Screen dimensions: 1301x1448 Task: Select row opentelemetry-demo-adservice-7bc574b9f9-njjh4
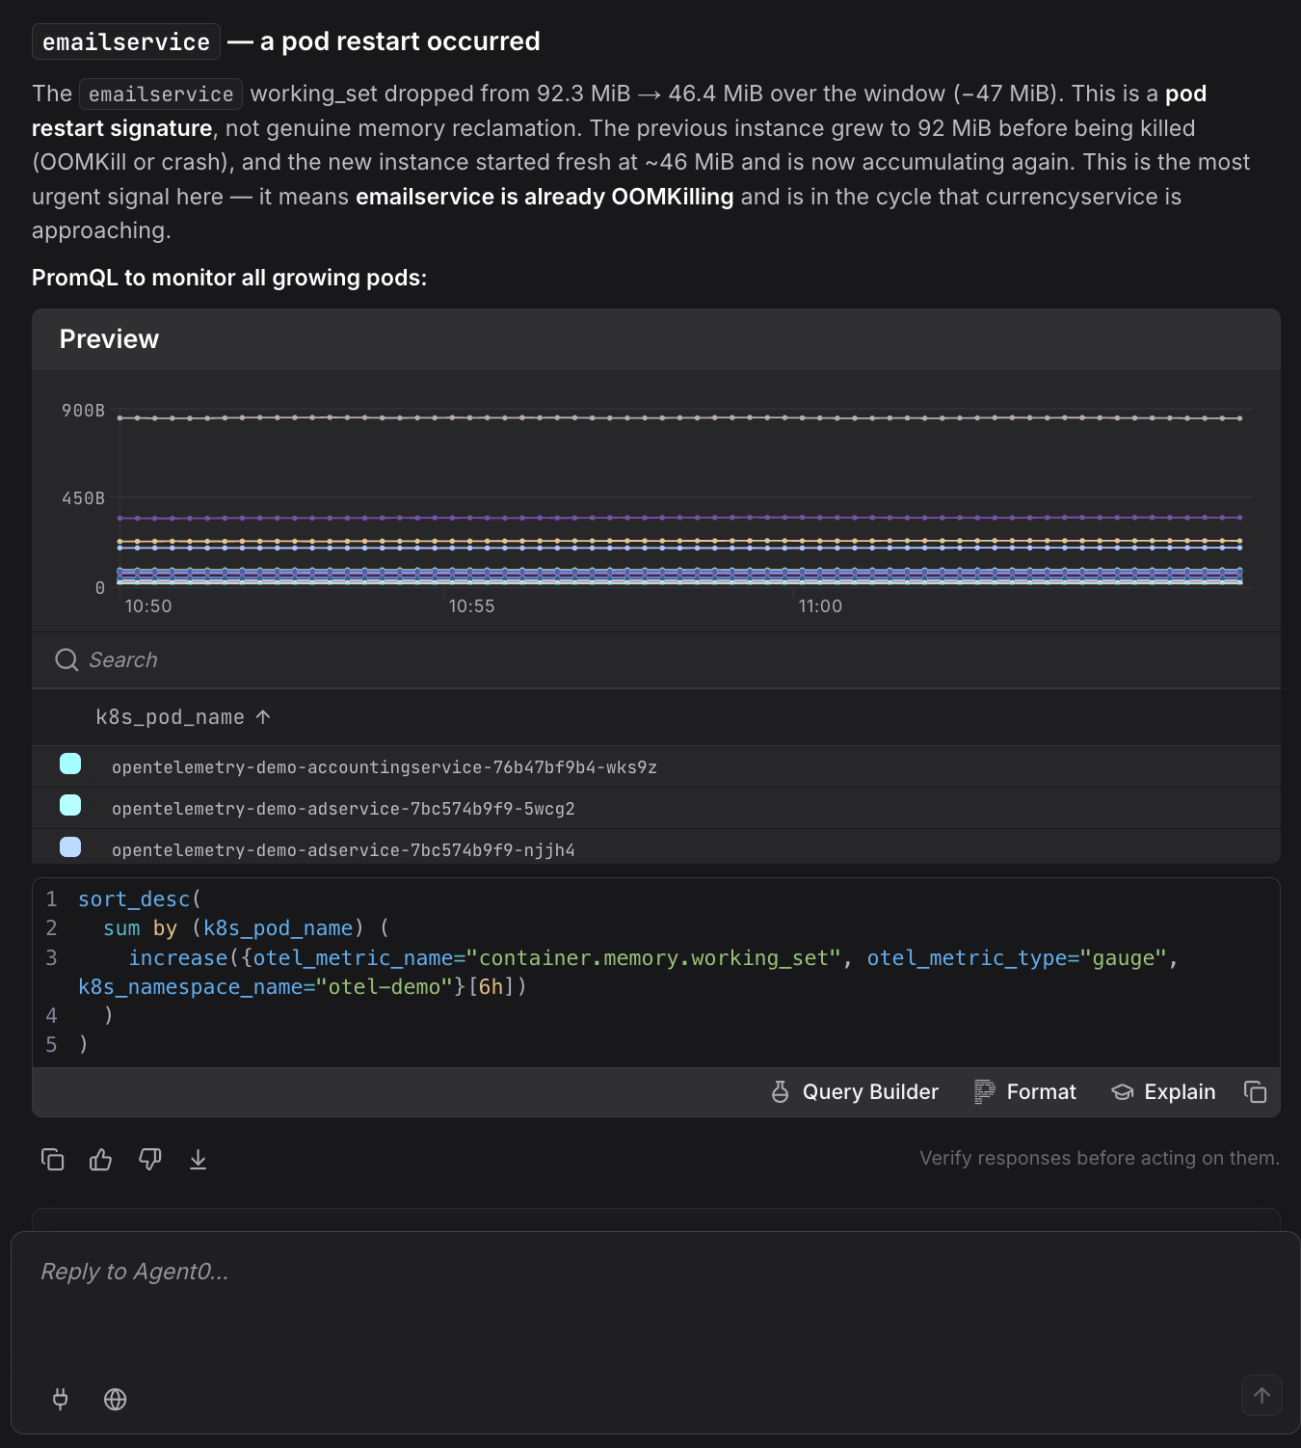pos(655,847)
